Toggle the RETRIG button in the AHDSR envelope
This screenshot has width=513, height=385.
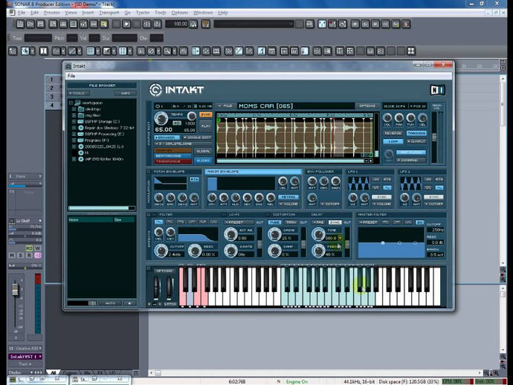(x=288, y=197)
